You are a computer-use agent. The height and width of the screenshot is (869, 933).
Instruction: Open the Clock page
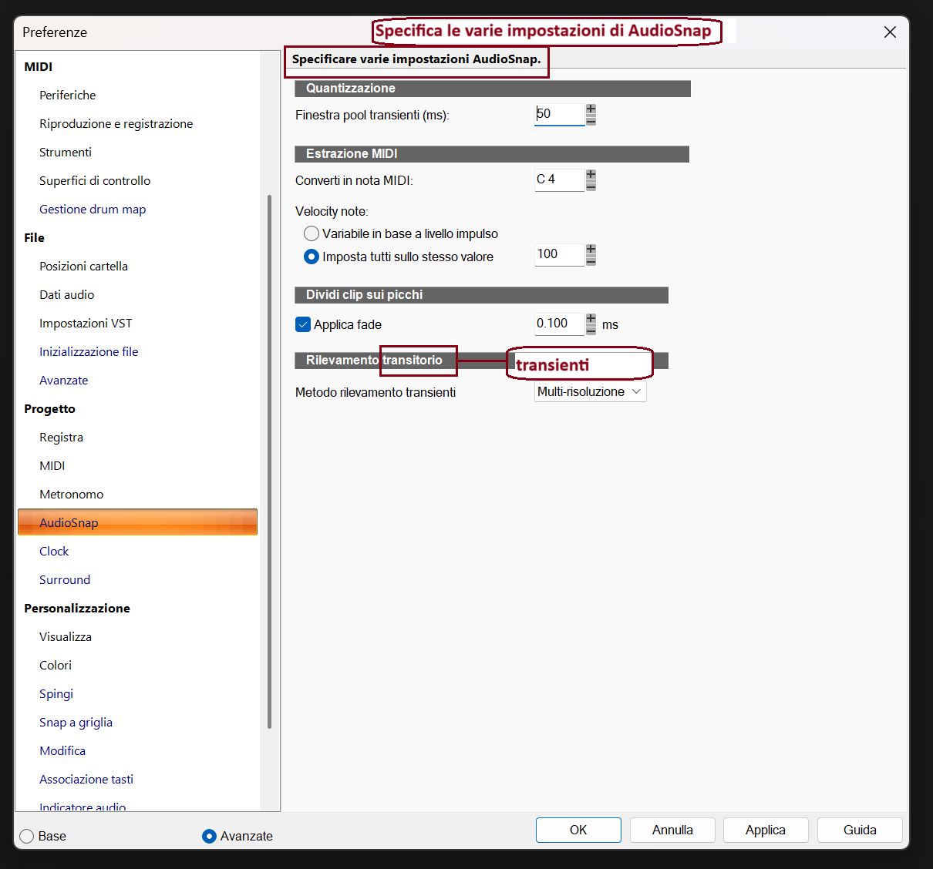point(54,551)
